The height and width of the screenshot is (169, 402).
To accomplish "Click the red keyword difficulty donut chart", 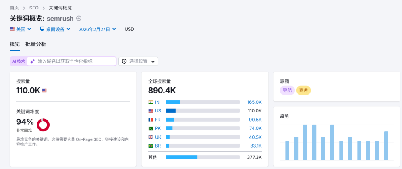I will point(43,125).
